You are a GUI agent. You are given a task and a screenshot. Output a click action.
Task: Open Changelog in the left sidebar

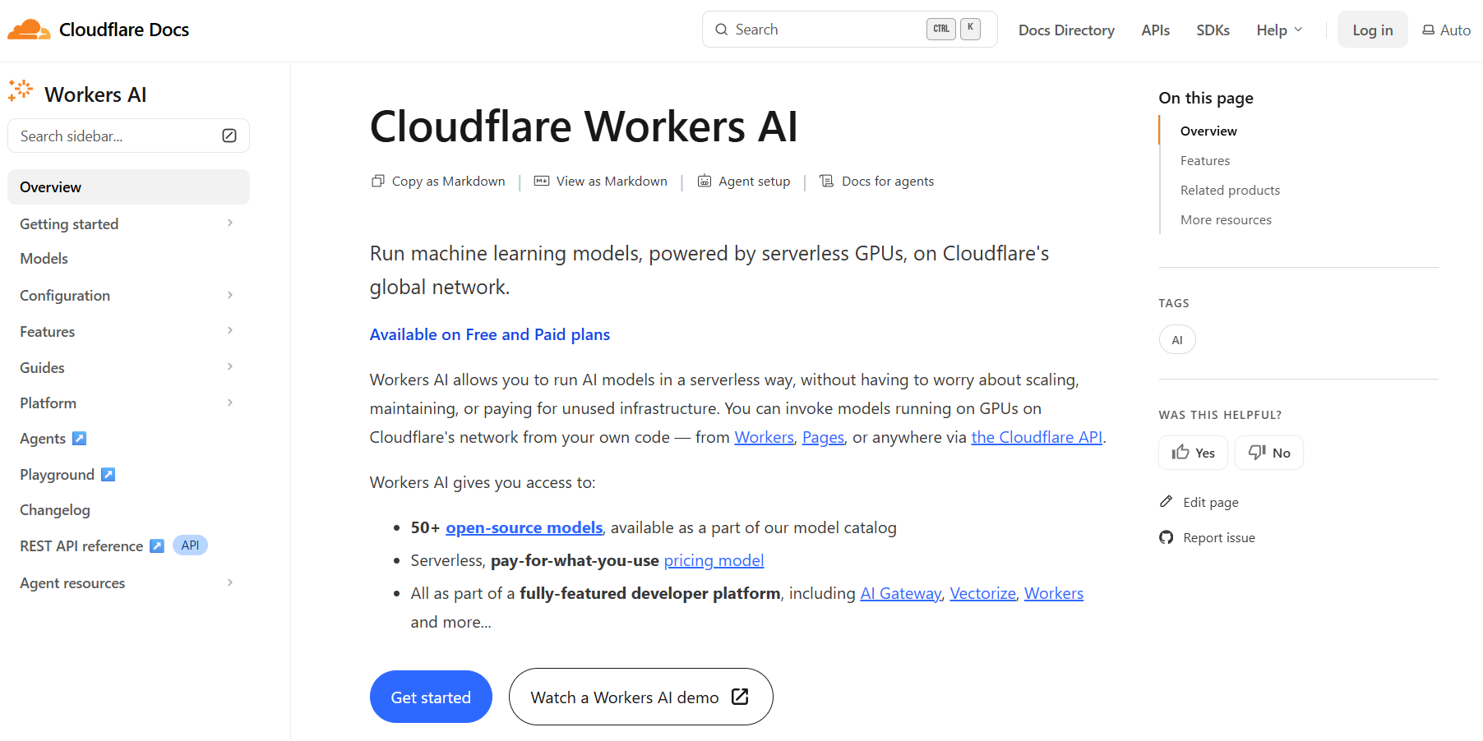coord(55,510)
